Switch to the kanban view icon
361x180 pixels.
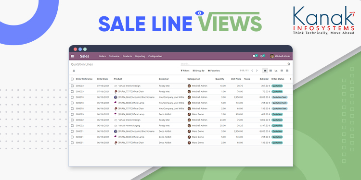tap(271, 71)
